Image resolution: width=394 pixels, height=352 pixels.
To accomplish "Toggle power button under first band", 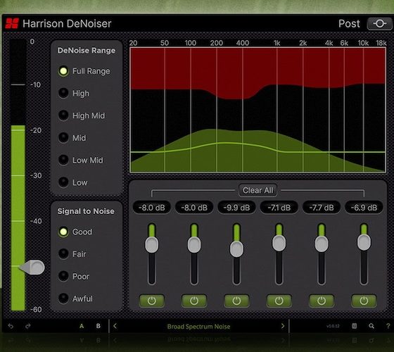I will pos(152,301).
